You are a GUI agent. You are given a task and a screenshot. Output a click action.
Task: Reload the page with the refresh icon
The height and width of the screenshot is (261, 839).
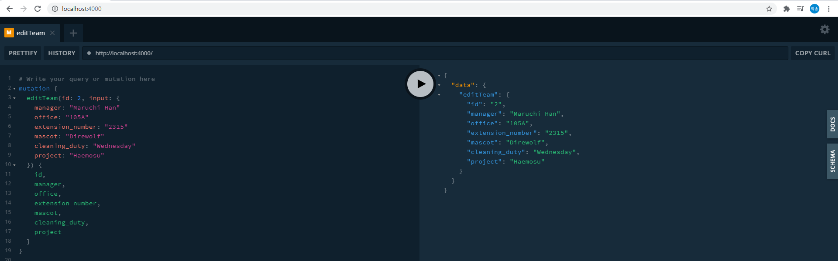(38, 9)
